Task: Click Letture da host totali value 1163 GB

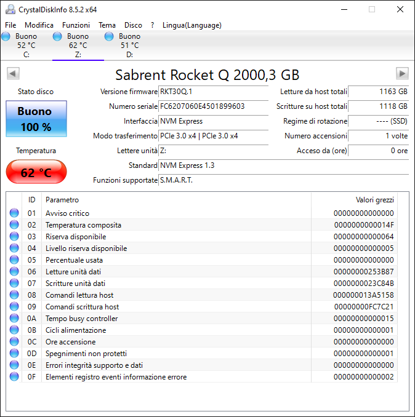Action: (x=378, y=92)
